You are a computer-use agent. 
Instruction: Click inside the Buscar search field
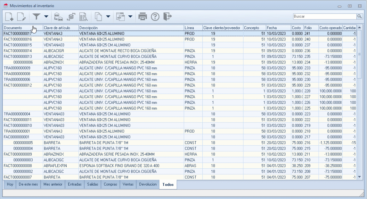(324, 16)
